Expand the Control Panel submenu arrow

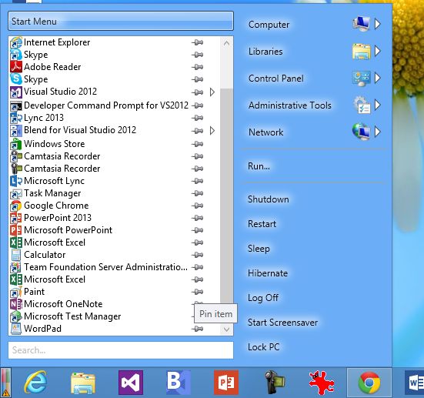point(378,78)
